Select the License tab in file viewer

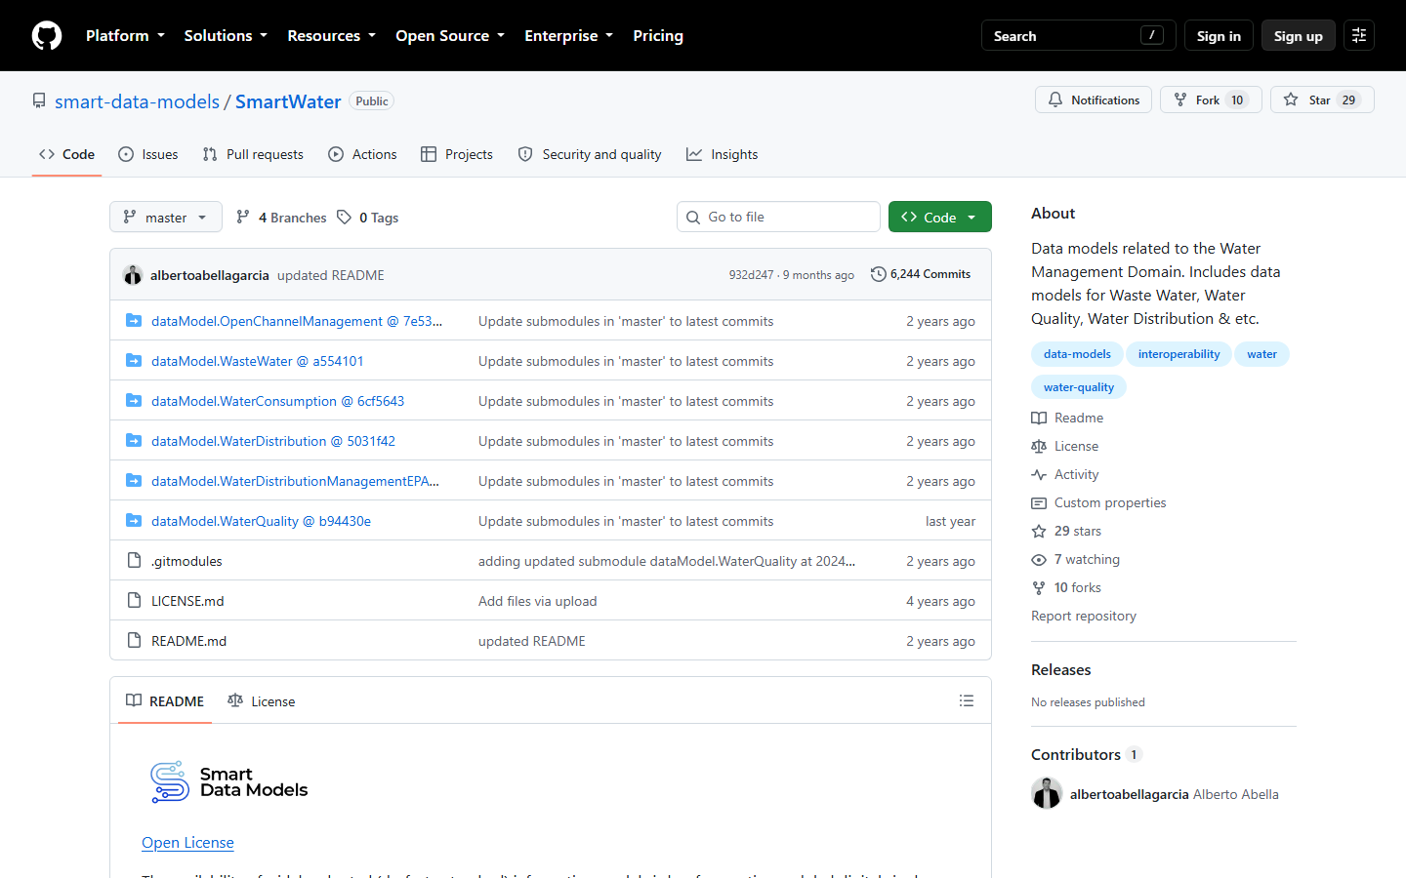(261, 700)
